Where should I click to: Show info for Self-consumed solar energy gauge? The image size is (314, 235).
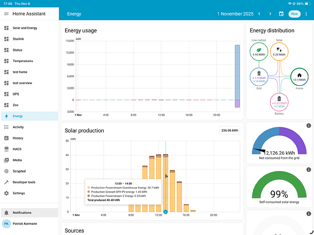308,169
